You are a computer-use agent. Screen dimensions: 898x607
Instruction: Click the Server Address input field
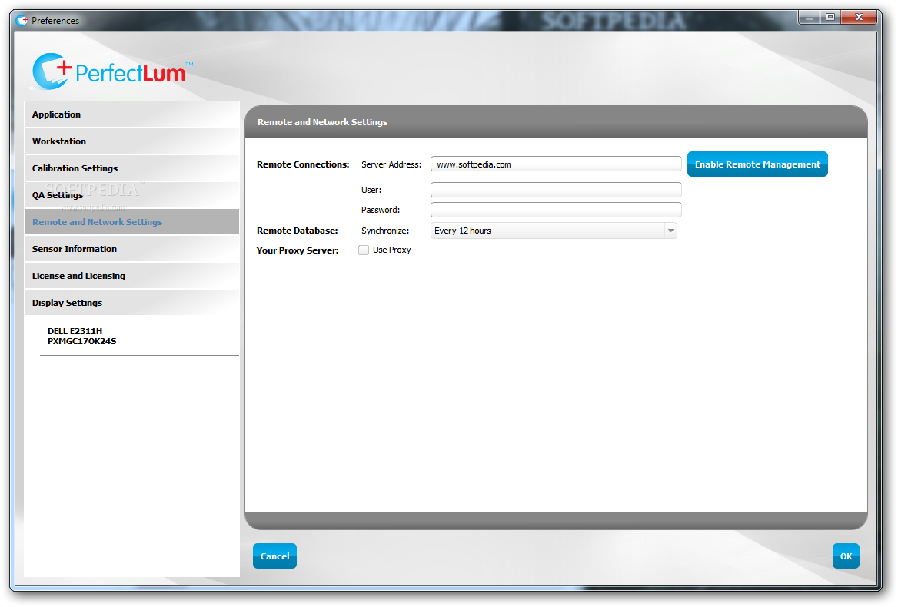click(x=556, y=164)
